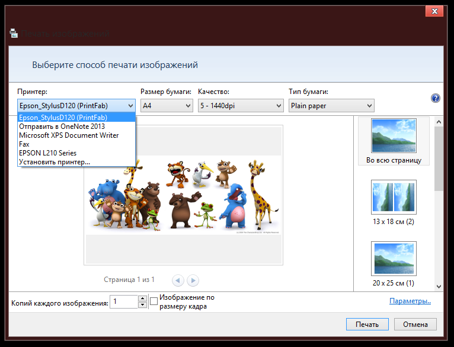Click the cartoon animals print preview
The image size is (454, 347).
point(183,195)
